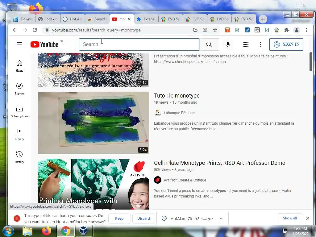Expand the HotAlarmClockSet download options chevron
The width and height of the screenshot is (316, 237).
[x=221, y=218]
